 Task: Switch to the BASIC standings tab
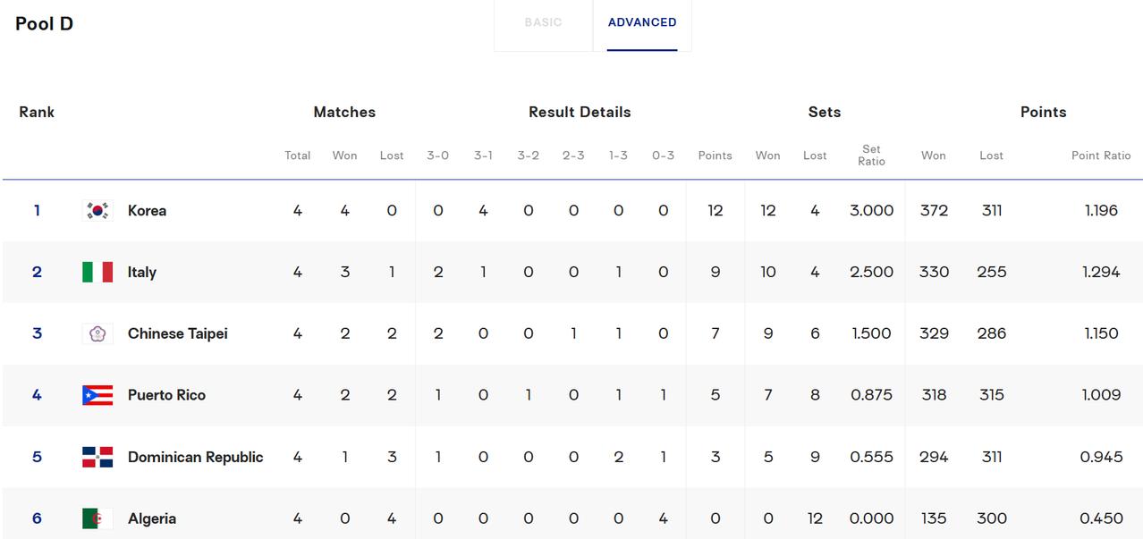pos(543,22)
